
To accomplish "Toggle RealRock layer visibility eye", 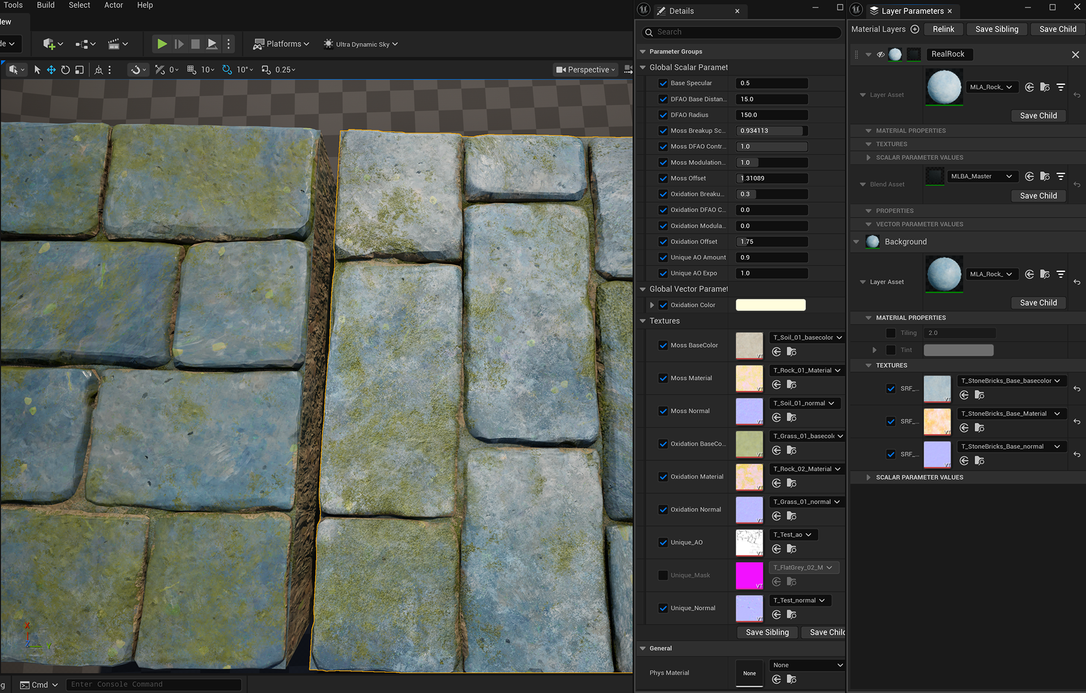I will [881, 54].
